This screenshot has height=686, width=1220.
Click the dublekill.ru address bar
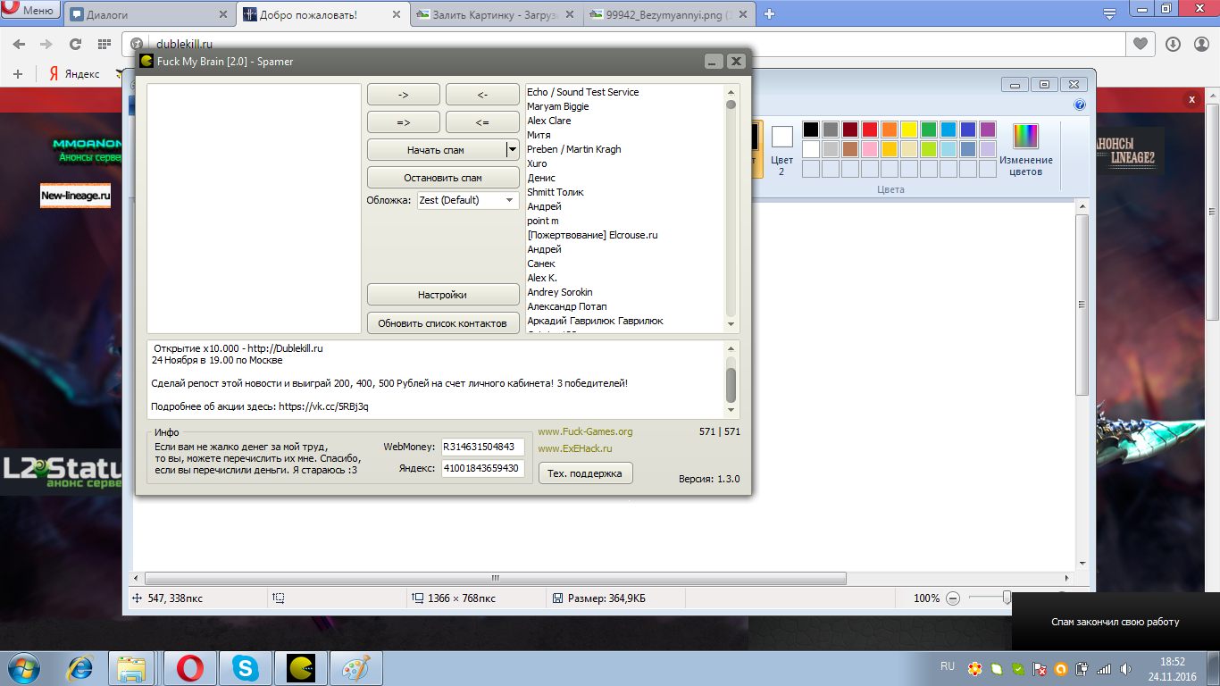[625, 44]
